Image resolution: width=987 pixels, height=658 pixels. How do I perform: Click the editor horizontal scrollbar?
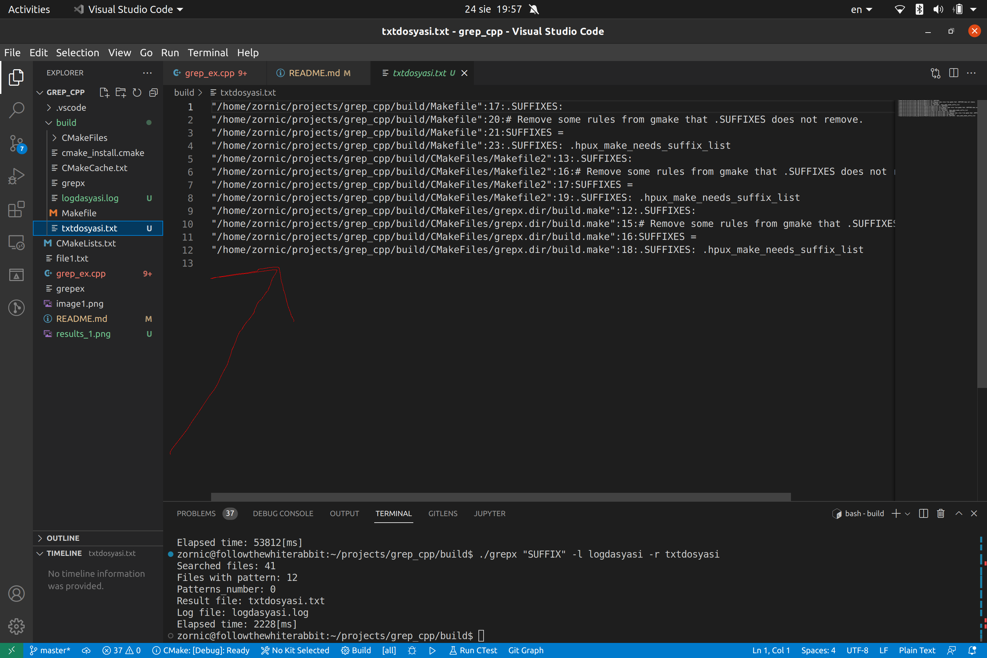point(500,497)
